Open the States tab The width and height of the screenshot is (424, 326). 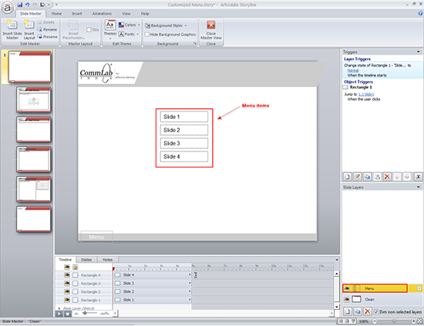tap(86, 260)
